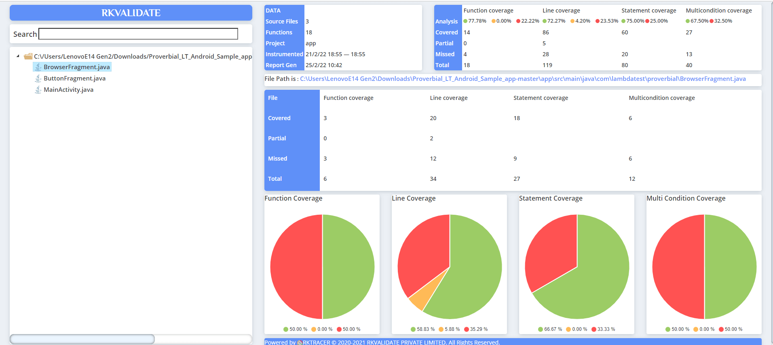Collapse the project folder tree arrow
The image size is (773, 345).
[x=18, y=56]
